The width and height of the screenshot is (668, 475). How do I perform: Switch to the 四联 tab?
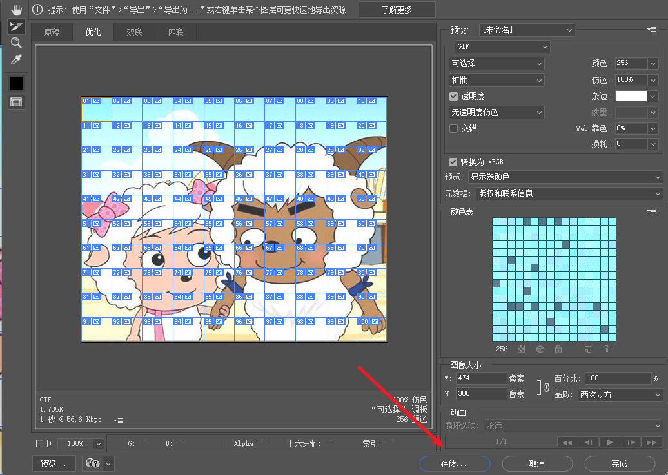(x=175, y=32)
